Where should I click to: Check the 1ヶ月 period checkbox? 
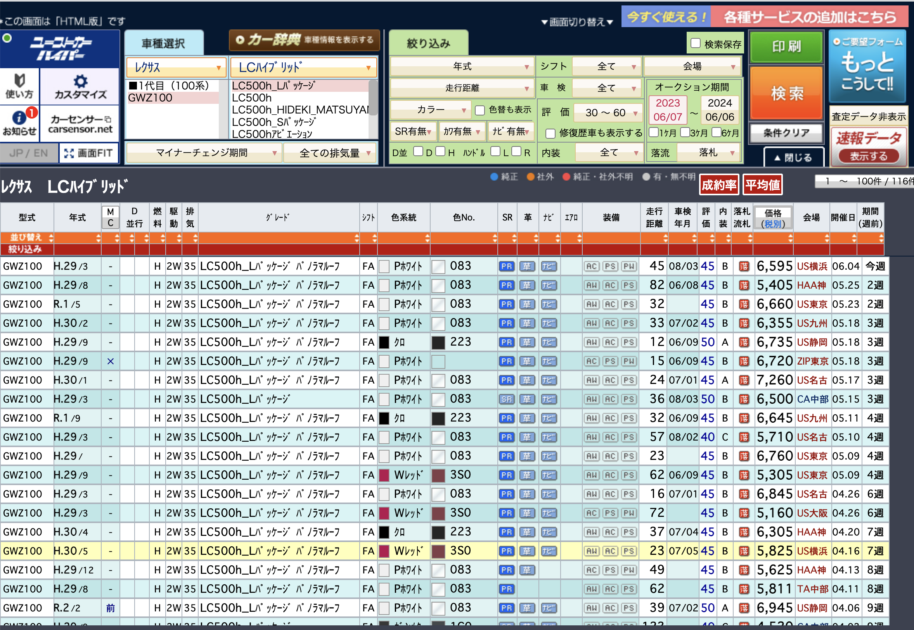click(654, 132)
